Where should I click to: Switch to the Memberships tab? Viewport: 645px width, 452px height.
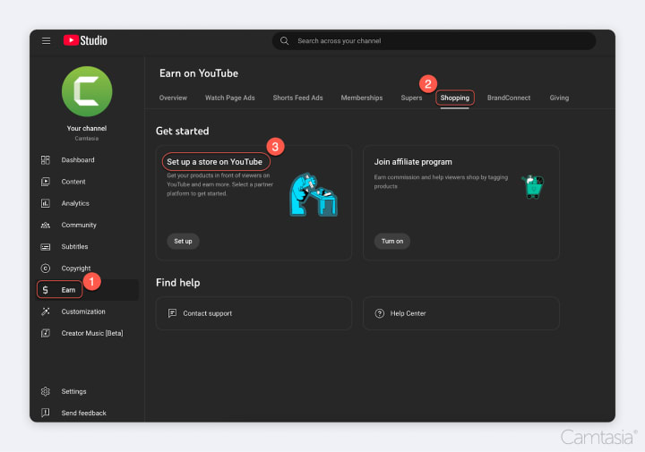362,98
